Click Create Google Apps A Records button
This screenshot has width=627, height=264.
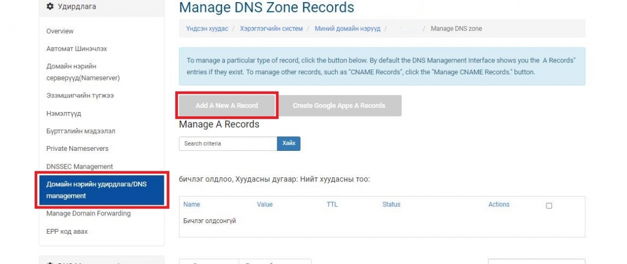click(339, 106)
